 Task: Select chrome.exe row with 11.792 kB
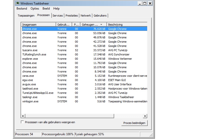[84, 63]
